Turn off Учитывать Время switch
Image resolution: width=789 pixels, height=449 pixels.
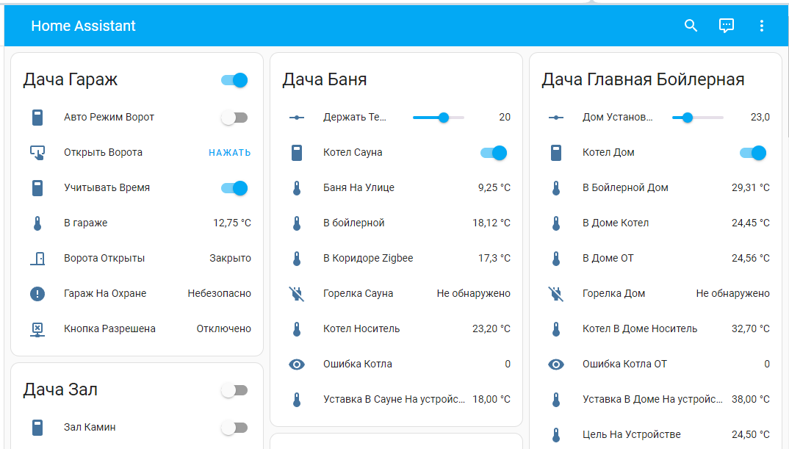[x=234, y=188]
